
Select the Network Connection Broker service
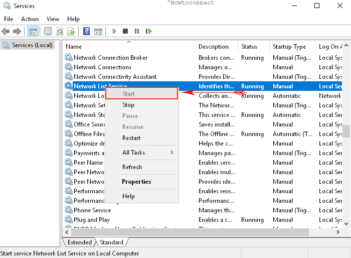point(111,58)
